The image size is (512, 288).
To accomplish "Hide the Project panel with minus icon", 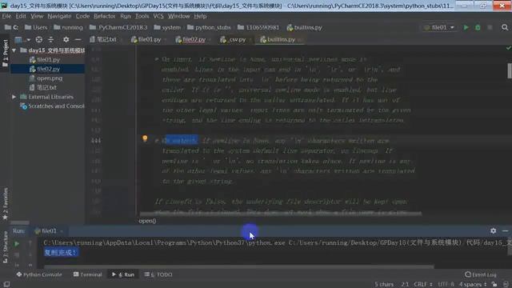I will [x=78, y=39].
